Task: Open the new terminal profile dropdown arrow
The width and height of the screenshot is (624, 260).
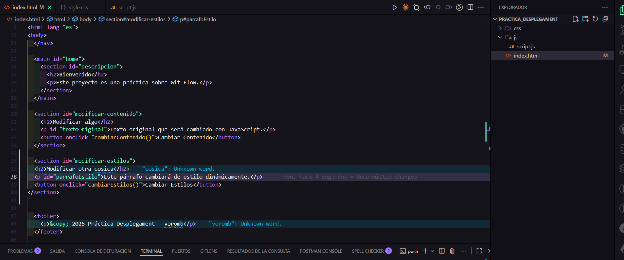Action: click(432, 251)
